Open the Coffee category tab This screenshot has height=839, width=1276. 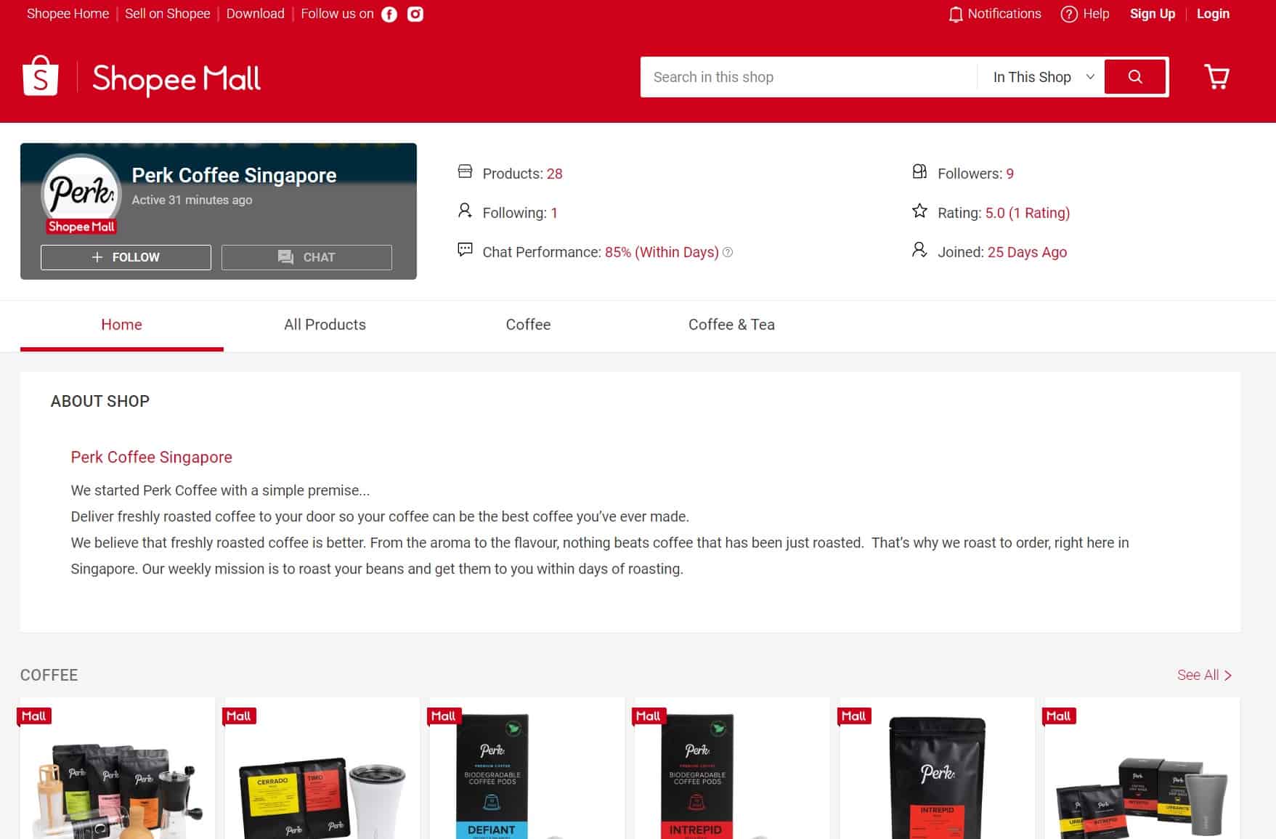pos(528,325)
